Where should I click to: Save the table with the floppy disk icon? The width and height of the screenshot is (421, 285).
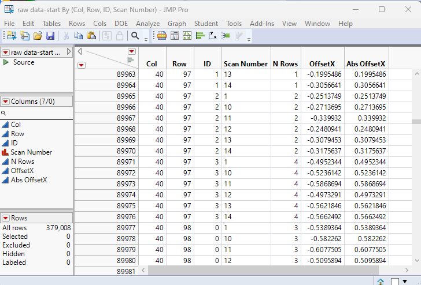(50, 36)
